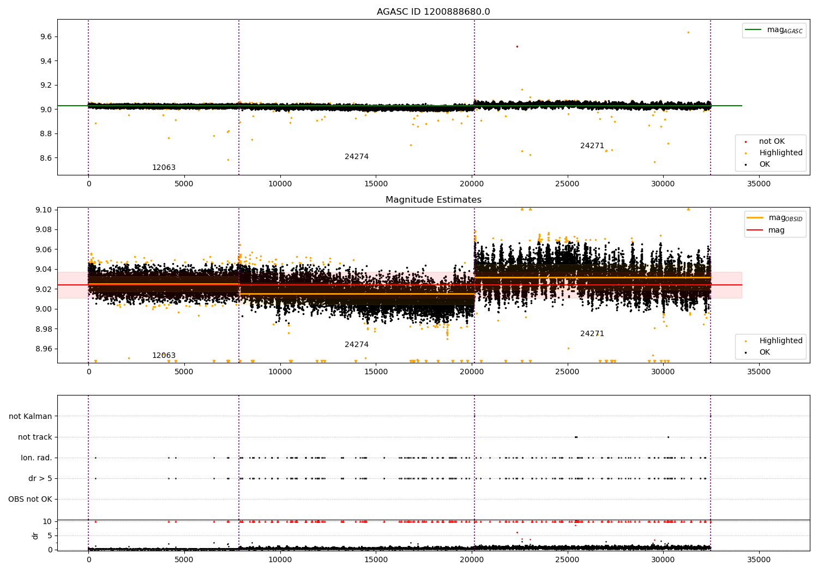818x572 pixels.
Task: Click the 25000 x-axis tick of bottom plot
Action: 567,559
